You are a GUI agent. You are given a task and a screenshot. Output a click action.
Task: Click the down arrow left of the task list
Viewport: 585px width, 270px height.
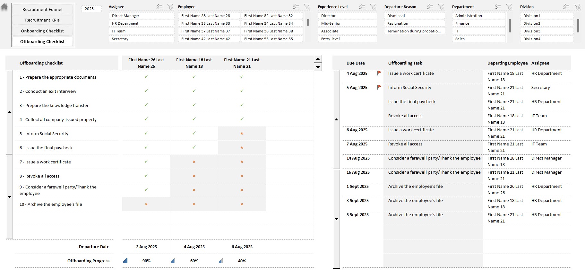click(336, 219)
